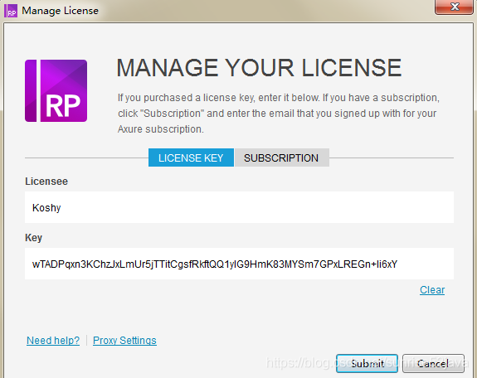
Task: Focus the Licensee input field
Action: [x=239, y=207]
